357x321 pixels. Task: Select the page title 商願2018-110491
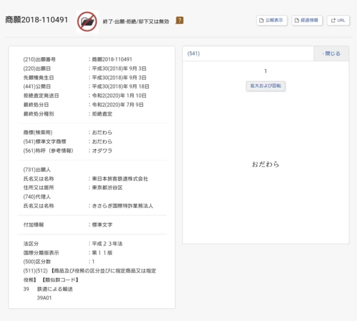[37, 20]
